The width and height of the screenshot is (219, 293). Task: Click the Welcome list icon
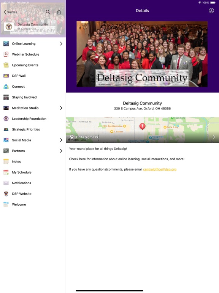click(6, 204)
